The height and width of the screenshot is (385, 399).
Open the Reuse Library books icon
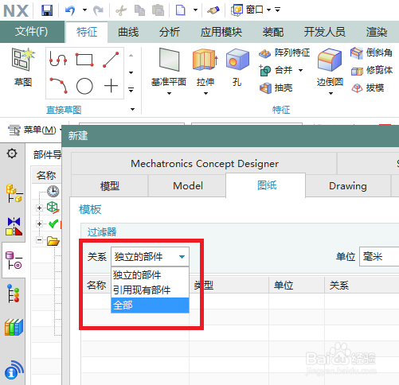tap(14, 327)
